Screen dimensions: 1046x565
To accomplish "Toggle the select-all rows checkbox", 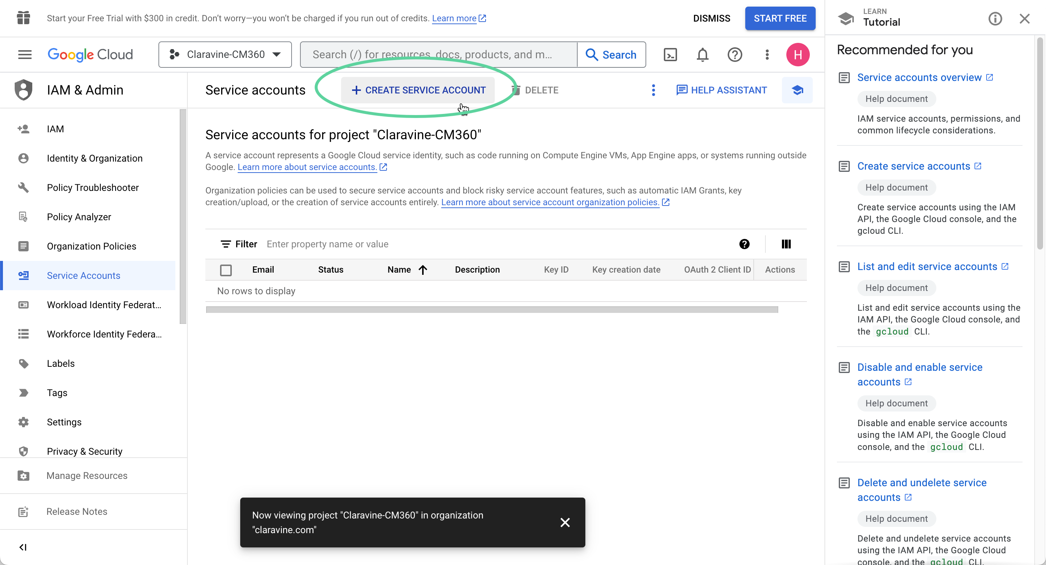I will 226,270.
